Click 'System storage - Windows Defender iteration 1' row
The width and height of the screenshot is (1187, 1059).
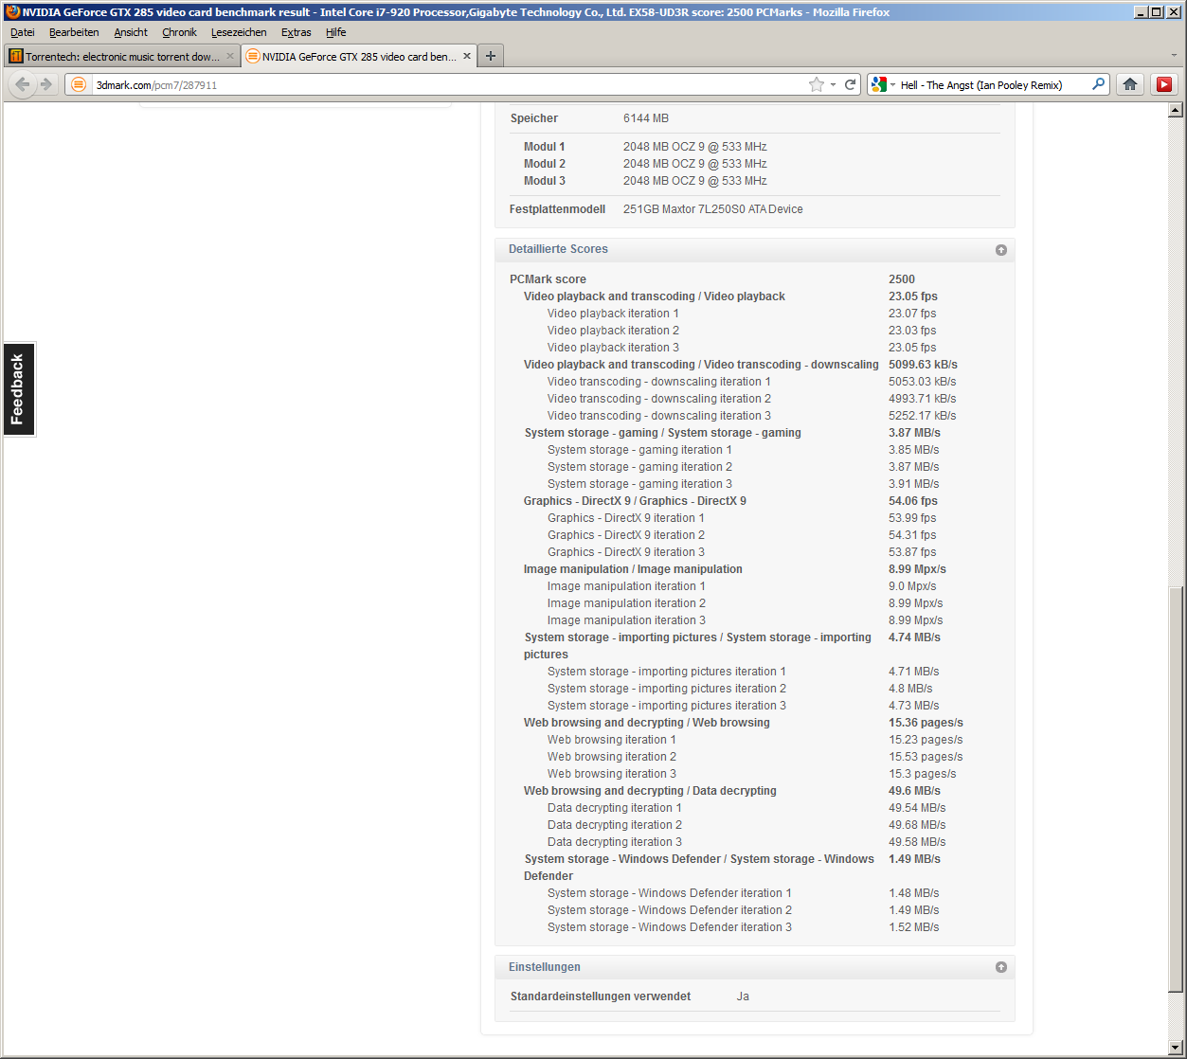click(x=744, y=893)
